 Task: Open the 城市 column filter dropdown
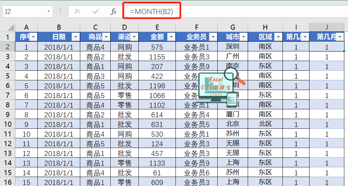tap(243, 37)
